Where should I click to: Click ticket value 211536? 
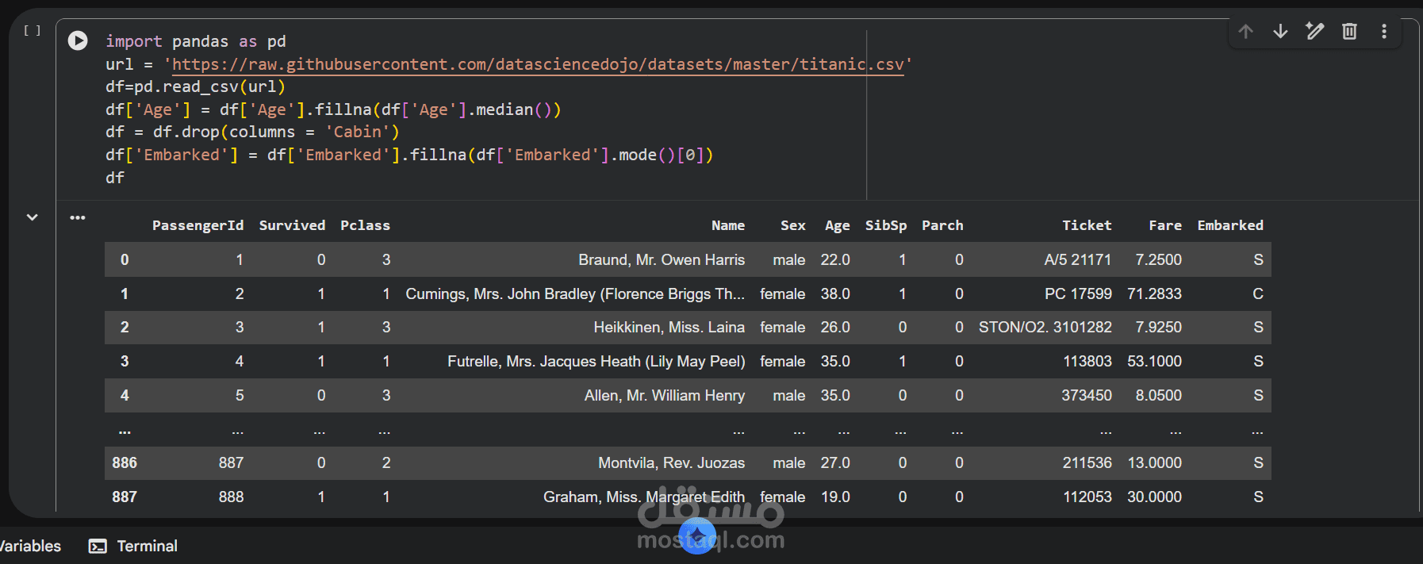(1087, 462)
